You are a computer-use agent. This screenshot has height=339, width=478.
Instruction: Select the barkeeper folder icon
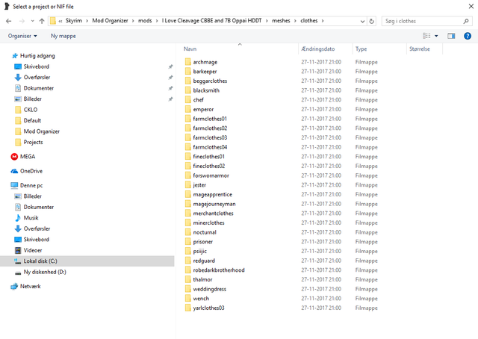pos(187,72)
